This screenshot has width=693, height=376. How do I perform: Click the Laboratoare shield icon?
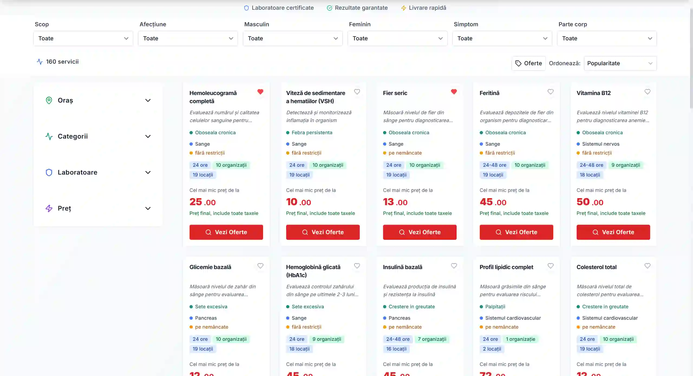click(49, 172)
